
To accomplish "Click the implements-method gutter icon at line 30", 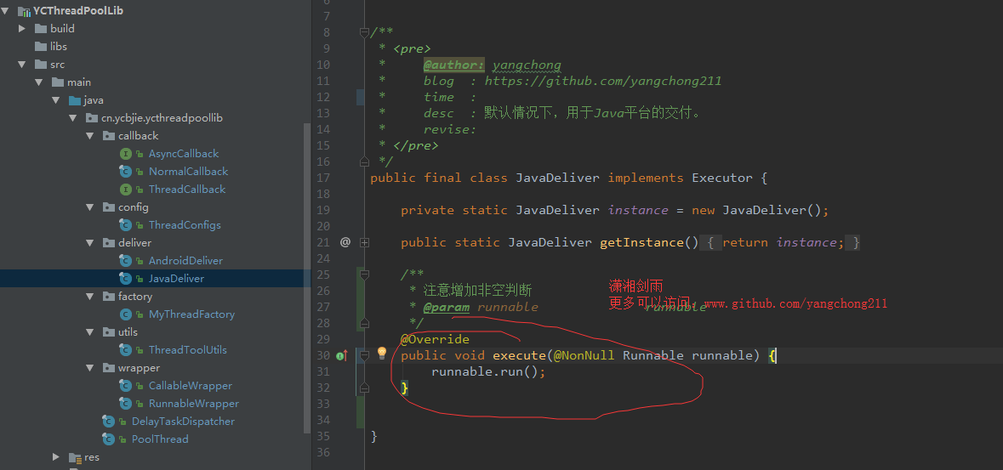I will pos(342,355).
